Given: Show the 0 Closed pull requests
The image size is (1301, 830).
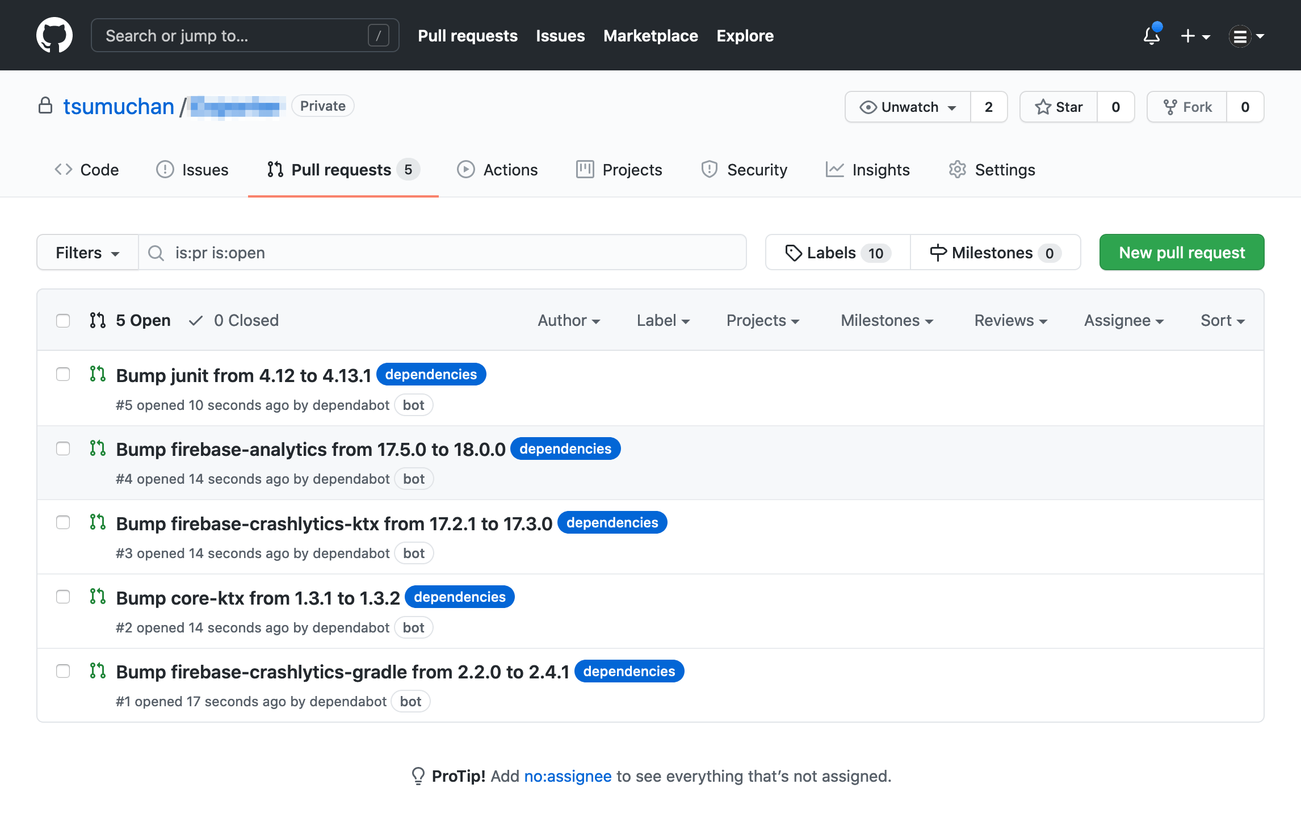Looking at the screenshot, I should pyautogui.click(x=234, y=320).
